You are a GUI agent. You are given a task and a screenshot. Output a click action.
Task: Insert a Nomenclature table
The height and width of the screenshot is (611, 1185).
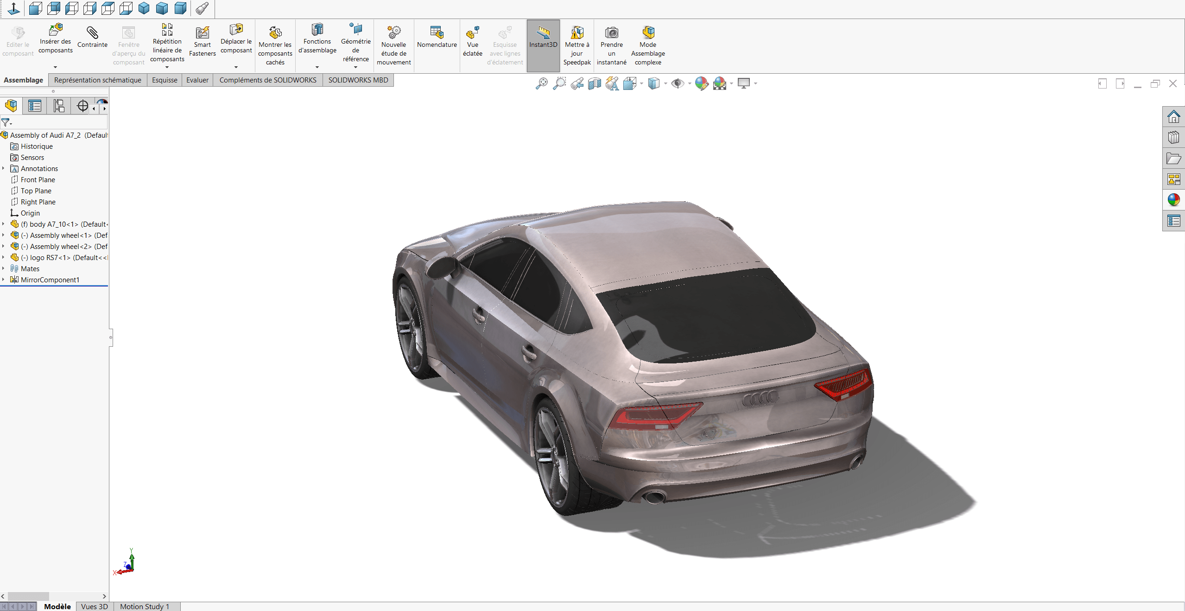click(437, 37)
